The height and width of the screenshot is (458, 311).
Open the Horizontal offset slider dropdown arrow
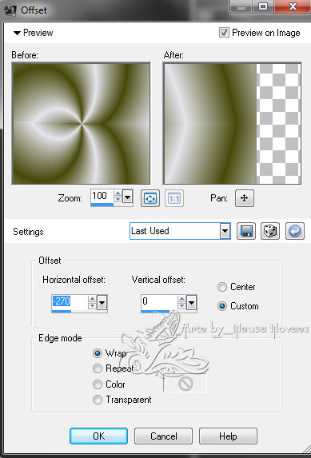point(102,303)
